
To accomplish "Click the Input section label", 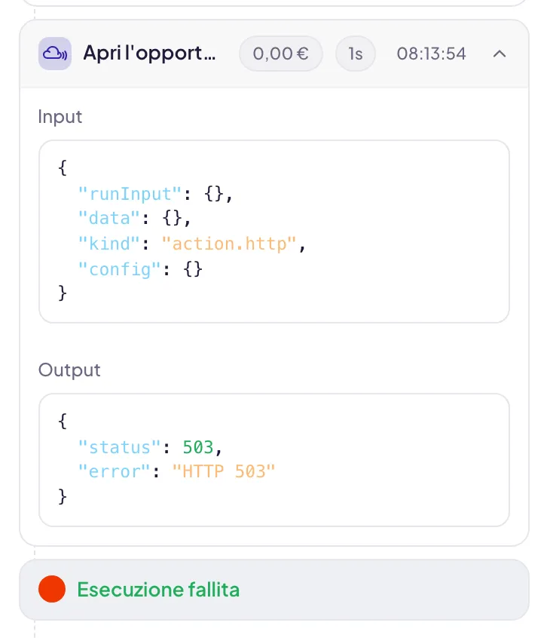I will click(60, 117).
